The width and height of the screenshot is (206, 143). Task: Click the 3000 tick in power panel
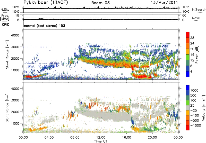(15, 47)
